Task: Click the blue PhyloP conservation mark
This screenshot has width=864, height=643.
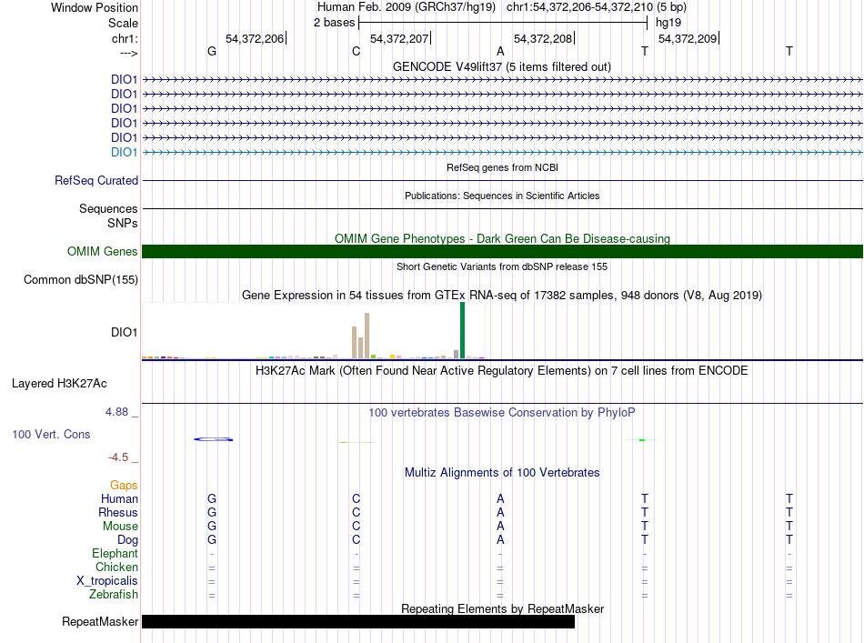Action: click(213, 439)
